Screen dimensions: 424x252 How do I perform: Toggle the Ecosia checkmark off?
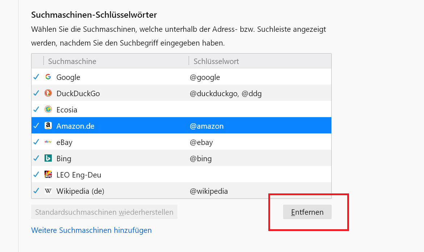pos(36,110)
